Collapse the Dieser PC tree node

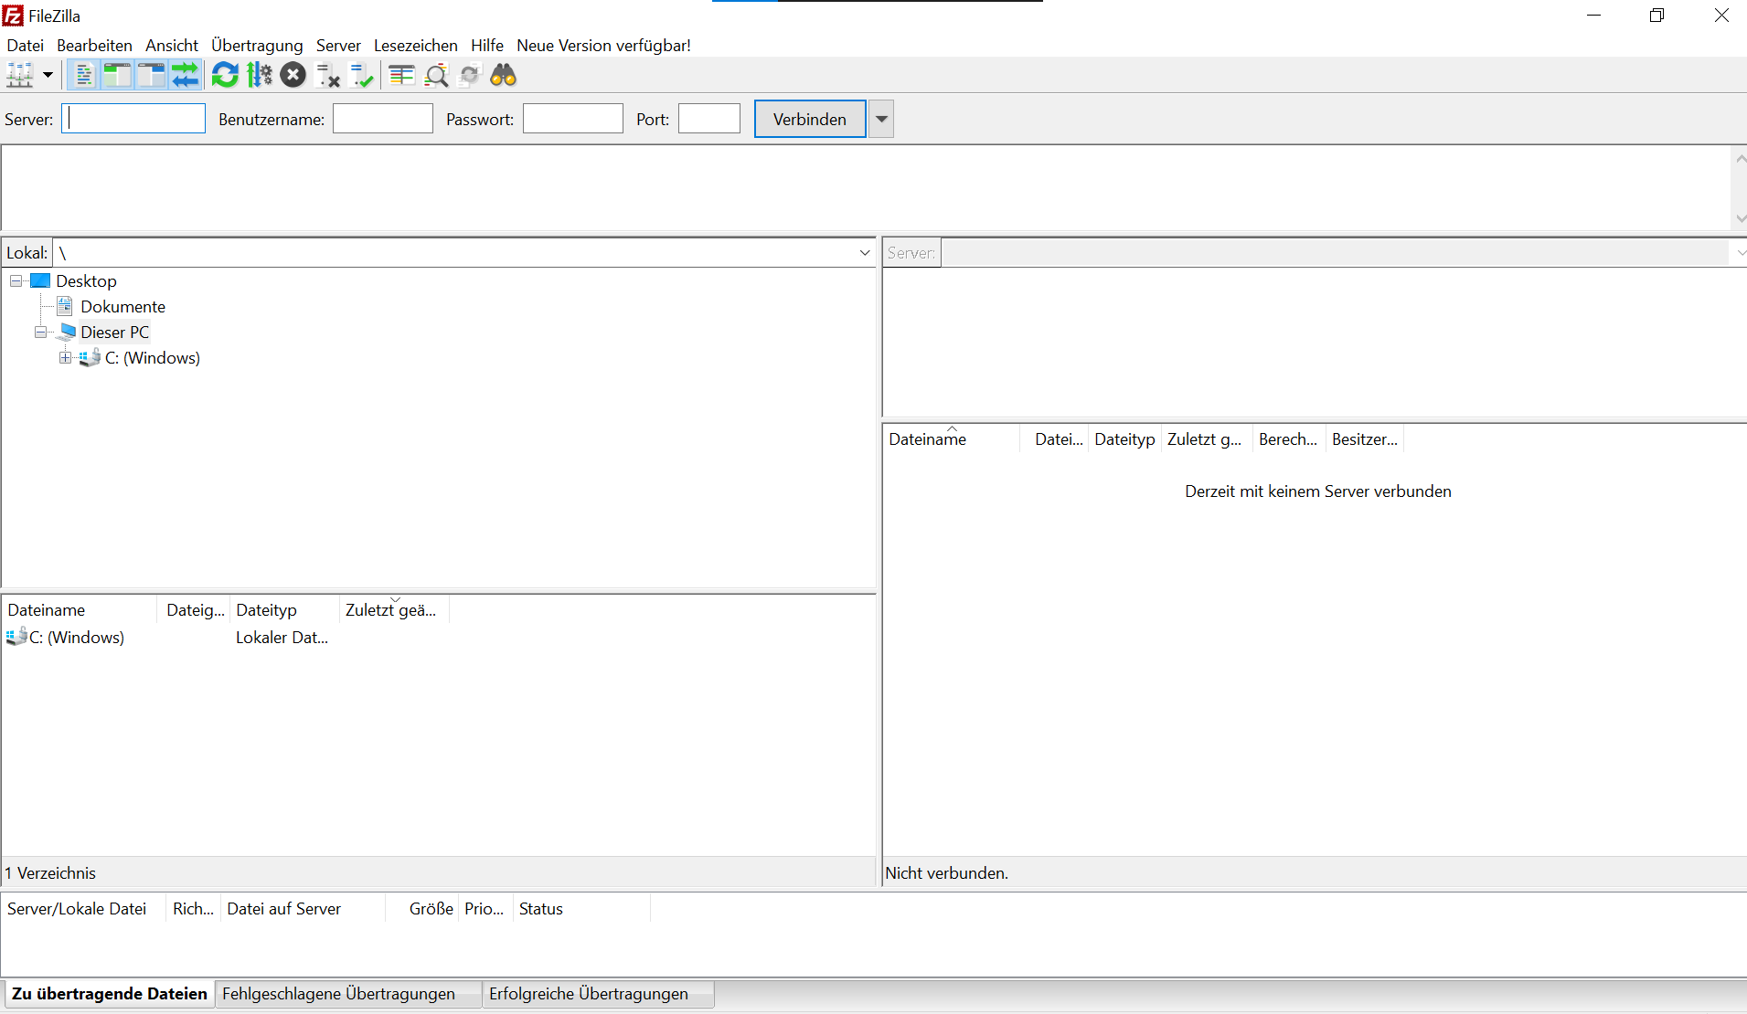(41, 333)
